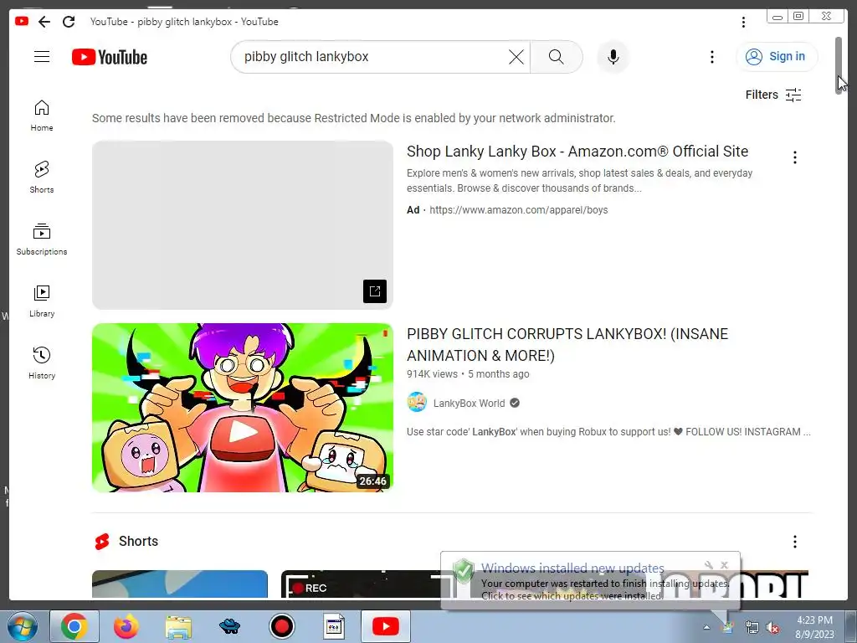857x643 pixels.
Task: Open the taskbar clock showing 4:23 PM
Action: coord(814,627)
